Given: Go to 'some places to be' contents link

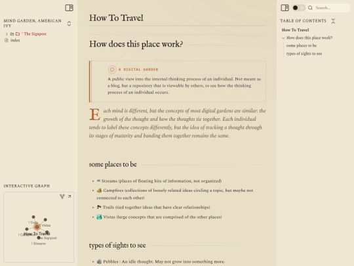Looking at the screenshot, I should coord(302,46).
